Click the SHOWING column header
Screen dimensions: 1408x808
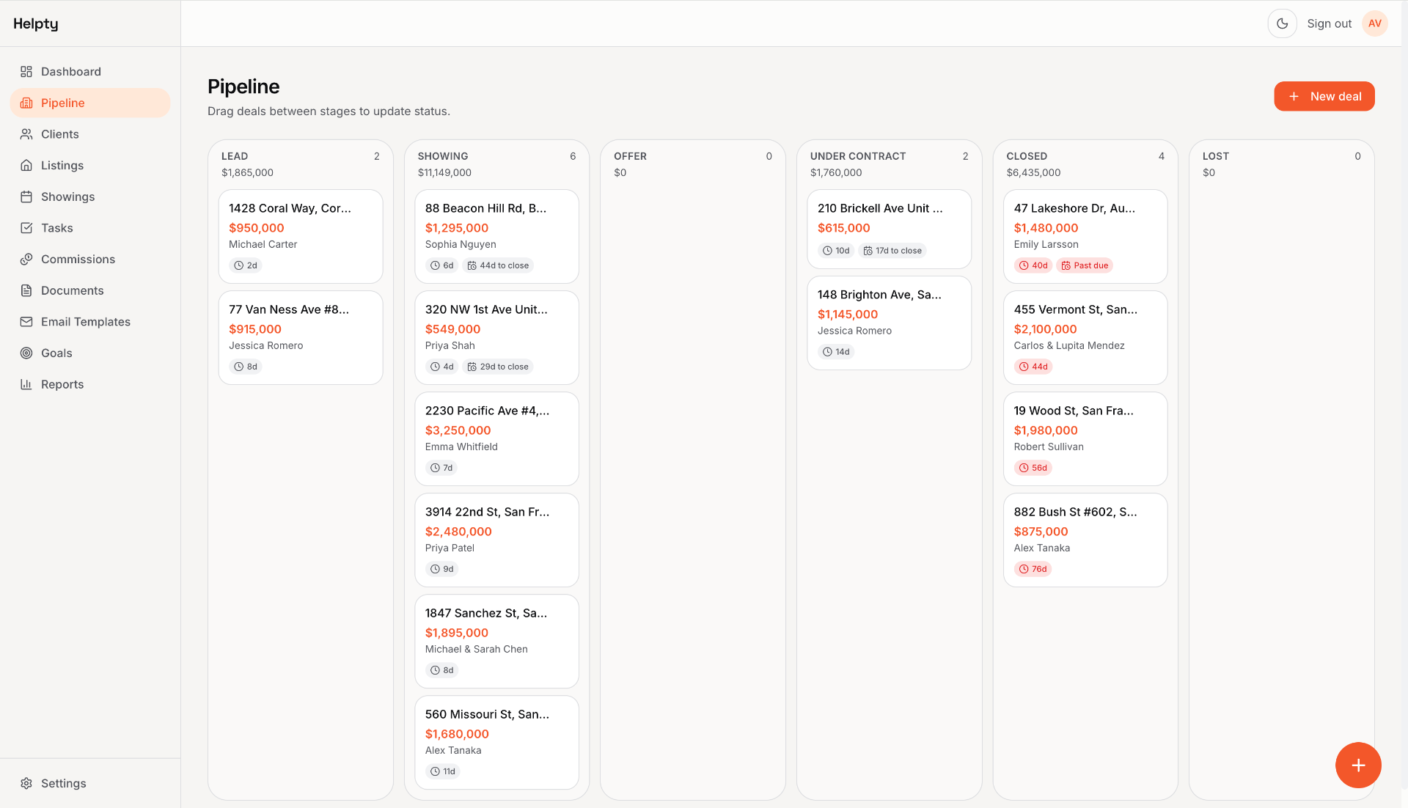click(x=443, y=156)
